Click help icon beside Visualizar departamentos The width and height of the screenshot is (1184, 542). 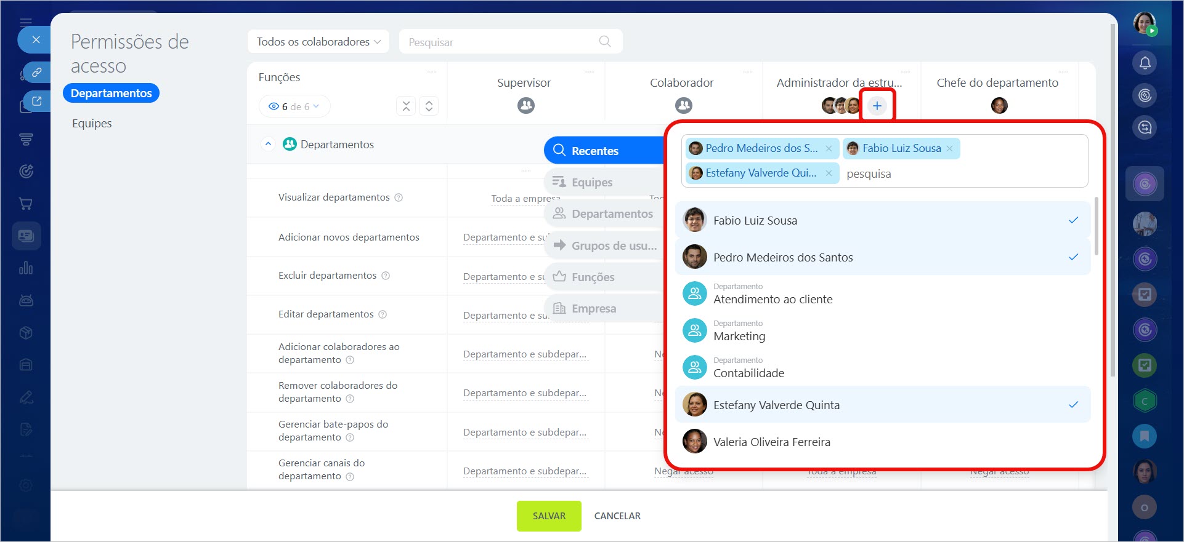pos(399,197)
